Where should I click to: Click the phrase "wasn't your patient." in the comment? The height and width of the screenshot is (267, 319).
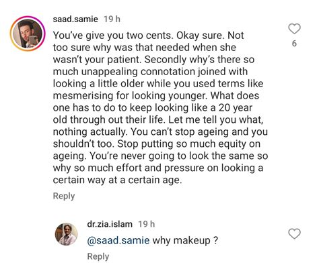[97, 60]
